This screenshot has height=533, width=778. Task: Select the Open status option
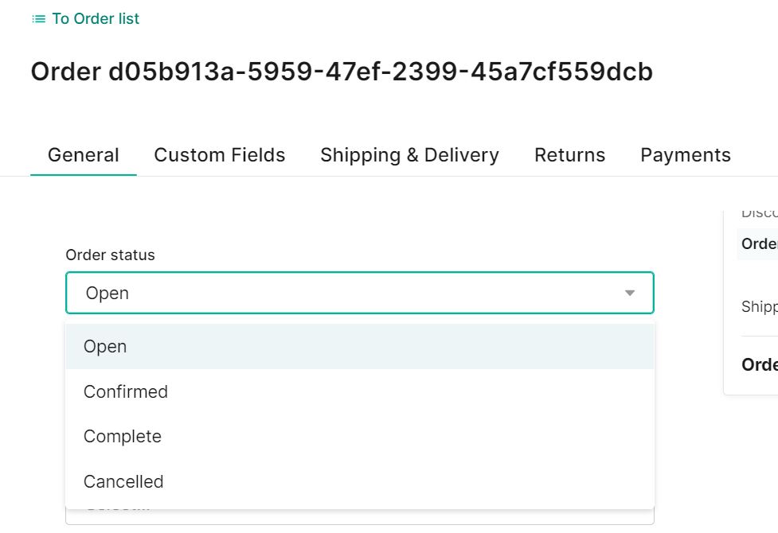tap(360, 346)
